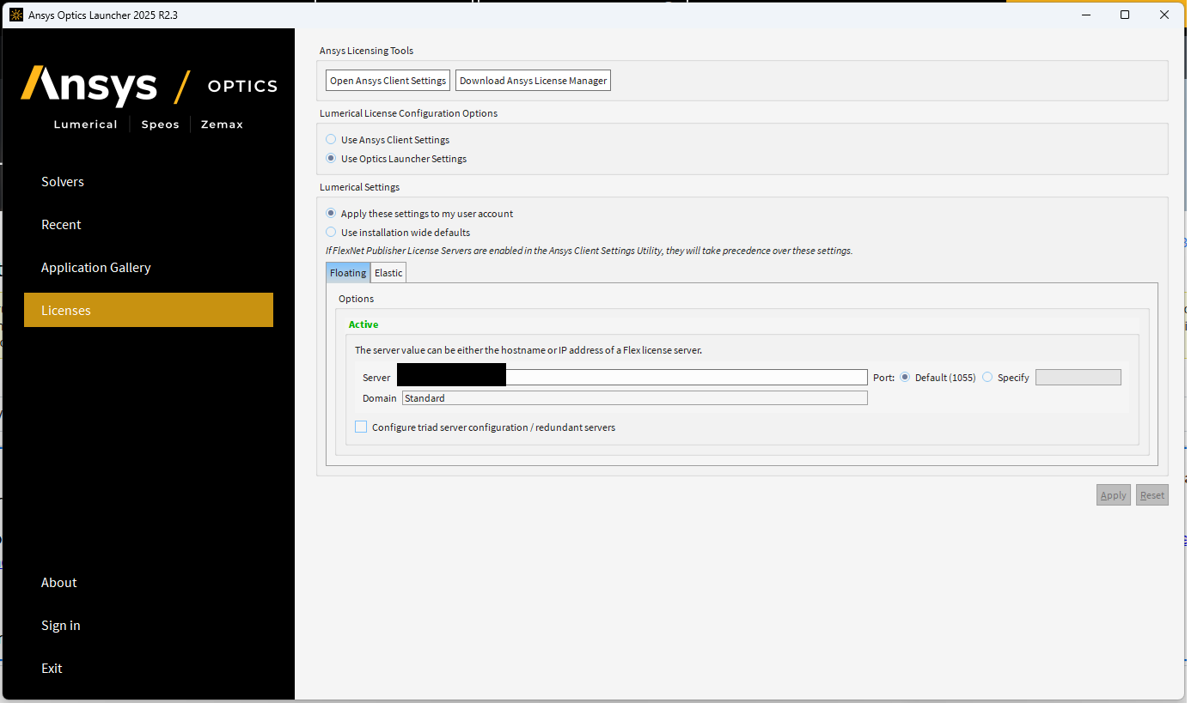Click the Ansys app icon in title bar
The image size is (1191, 721).
pos(15,15)
